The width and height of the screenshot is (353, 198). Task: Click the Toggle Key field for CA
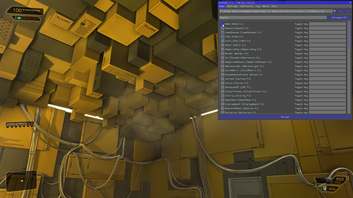coord(327,58)
